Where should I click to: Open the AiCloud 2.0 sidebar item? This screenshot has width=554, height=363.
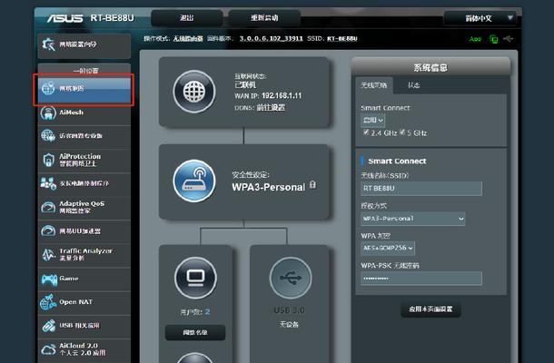pos(84,349)
